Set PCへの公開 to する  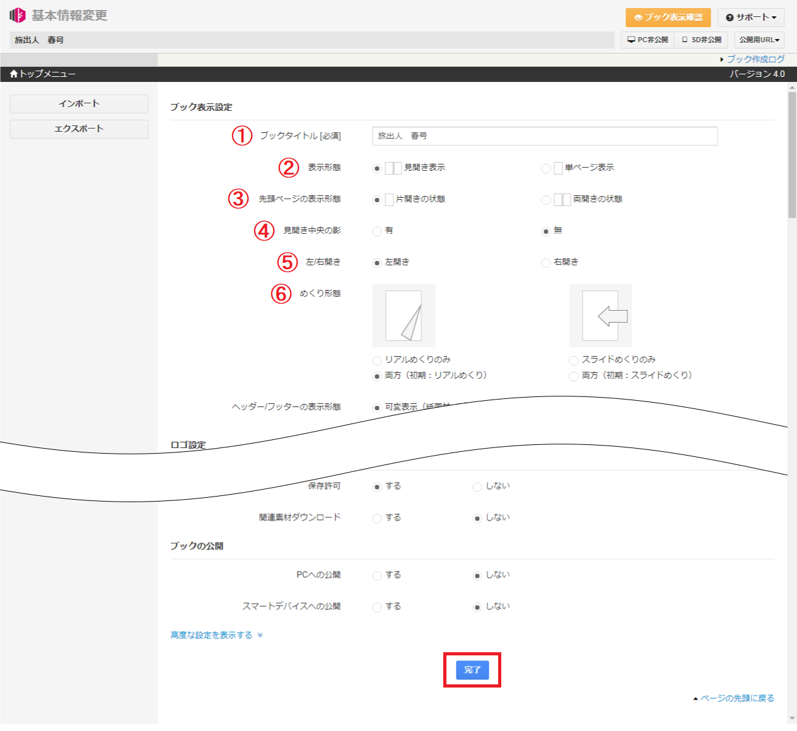(x=377, y=575)
